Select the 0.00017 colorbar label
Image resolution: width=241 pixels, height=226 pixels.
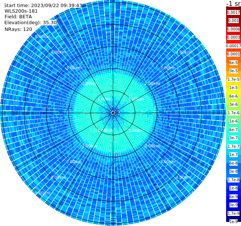click(234, 46)
